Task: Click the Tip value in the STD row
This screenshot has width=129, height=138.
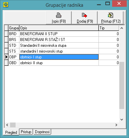Action: pyautogui.click(x=109, y=45)
